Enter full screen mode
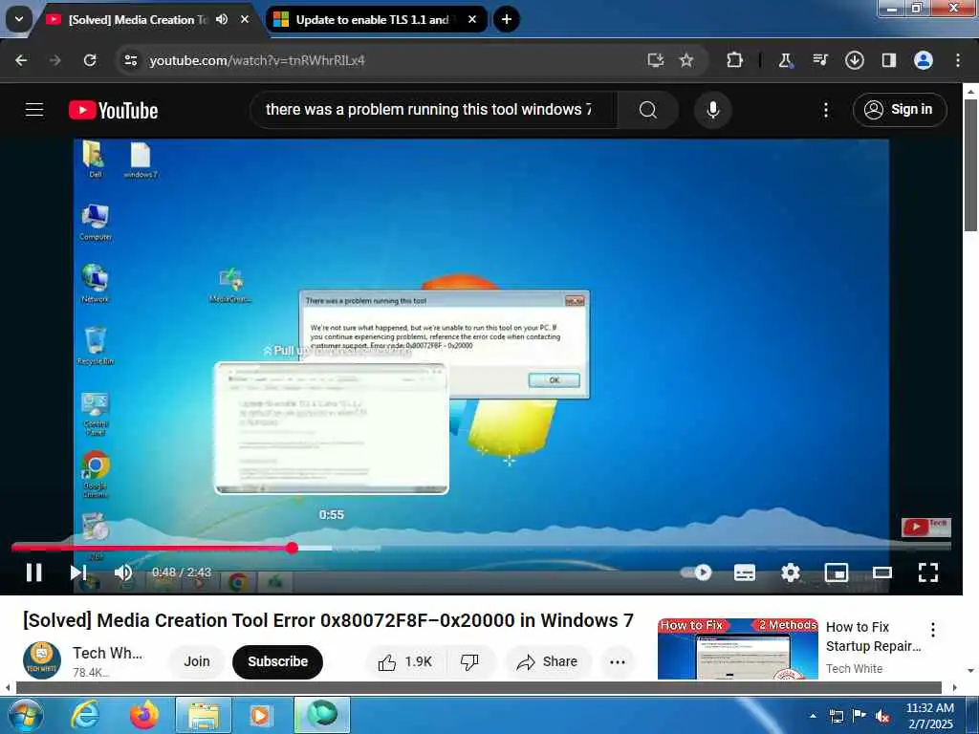The image size is (979, 734). 927,572
